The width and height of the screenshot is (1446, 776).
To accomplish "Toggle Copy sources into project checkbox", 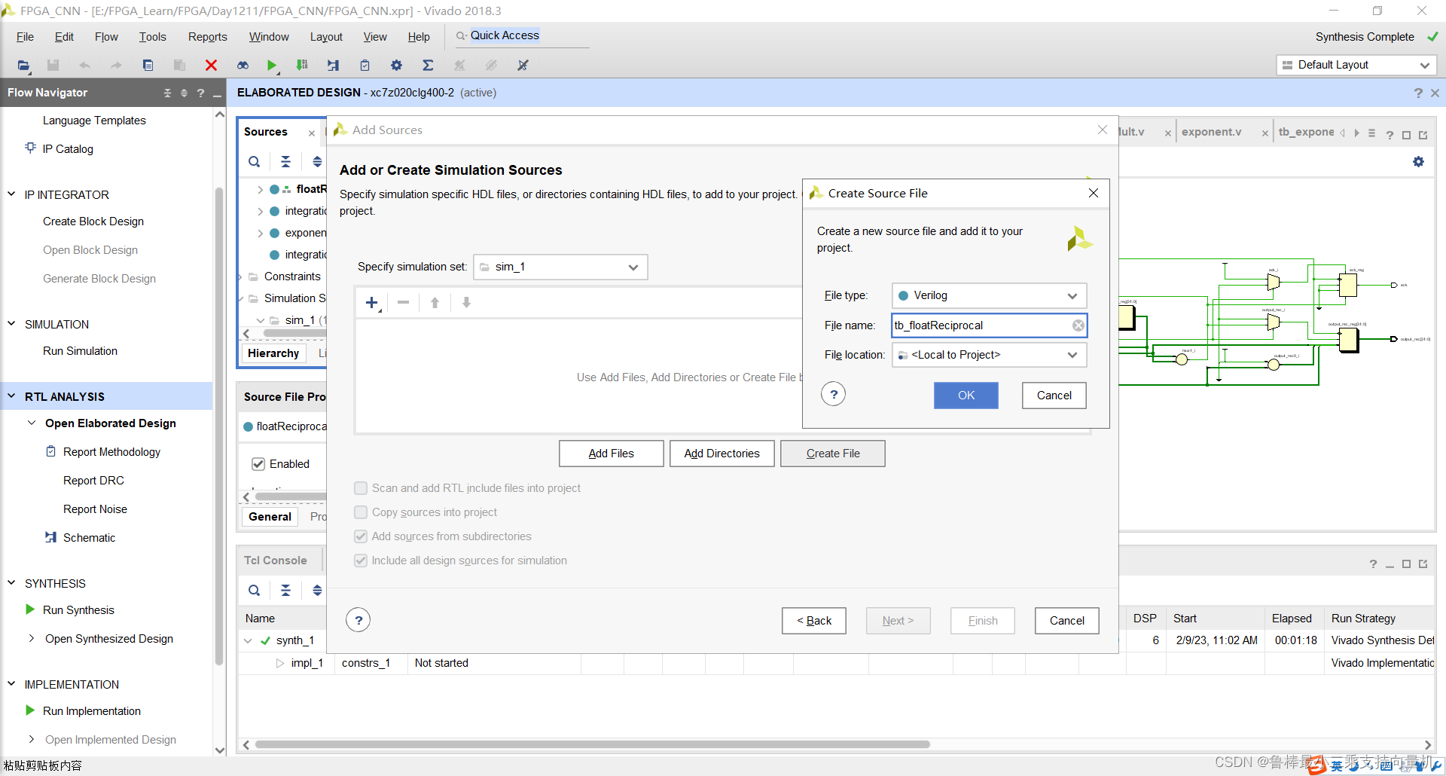I will (361, 512).
